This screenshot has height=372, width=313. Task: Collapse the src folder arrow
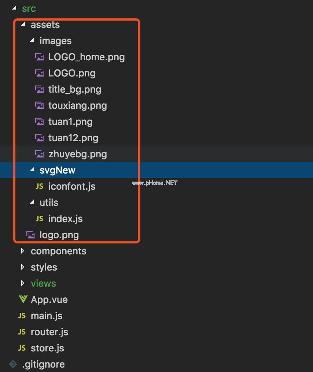(14, 8)
